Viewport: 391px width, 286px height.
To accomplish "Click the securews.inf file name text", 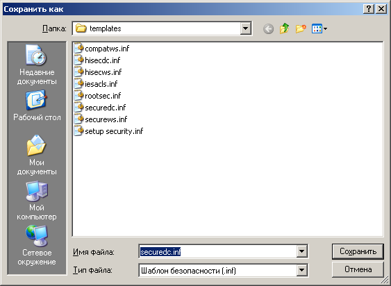I will (106, 119).
